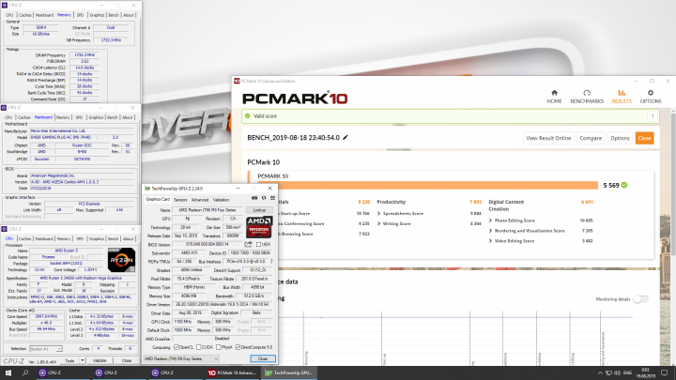Click Validate button in CPU-Z
The image size is (676, 380).
pyautogui.click(x=100, y=360)
